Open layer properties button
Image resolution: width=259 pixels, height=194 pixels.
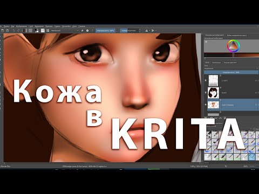tap(225, 118)
